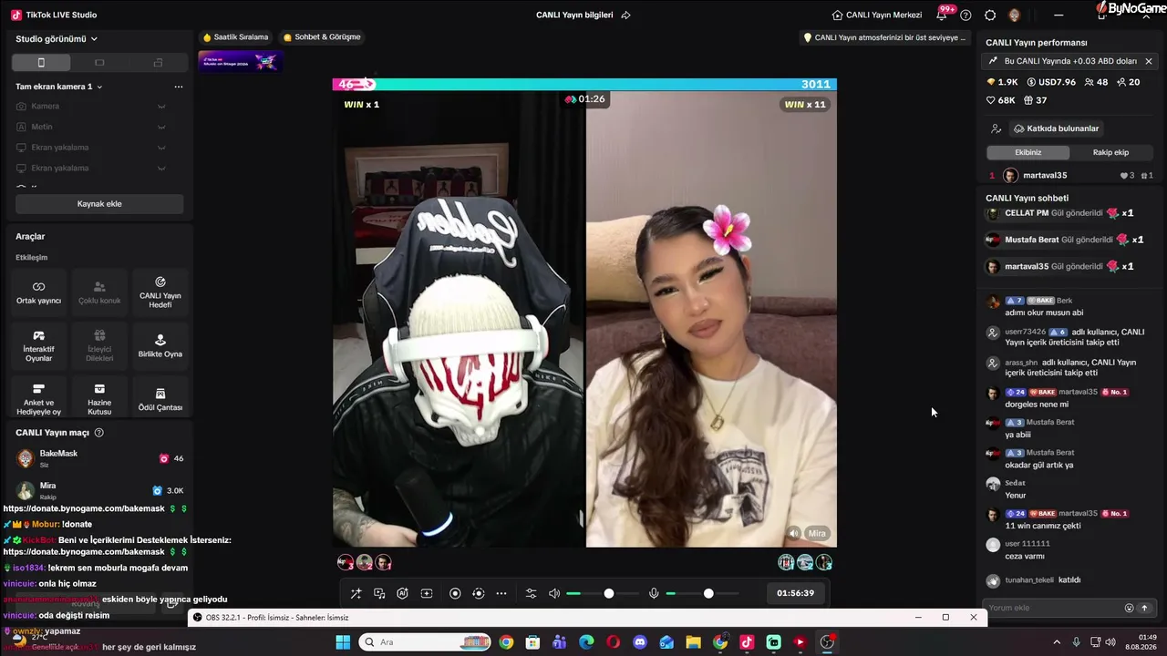
Task: Adjust the microphone level slider handle
Action: pos(708,594)
